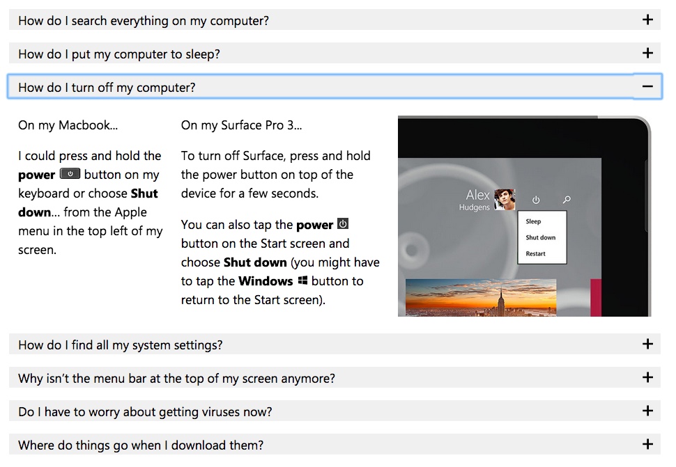This screenshot has width=676, height=467.
Task: Click plus icon on the system settings row
Action: click(647, 344)
